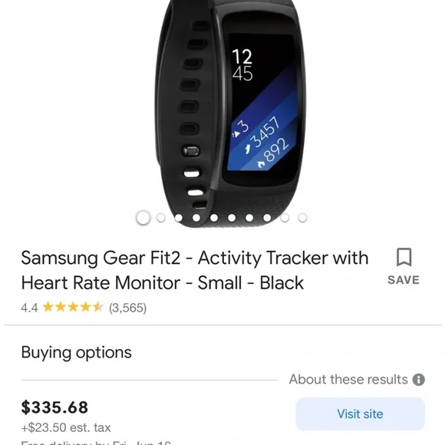Jump to the second carousel image dot
Viewport: 445px width, 445px height.
(161, 218)
